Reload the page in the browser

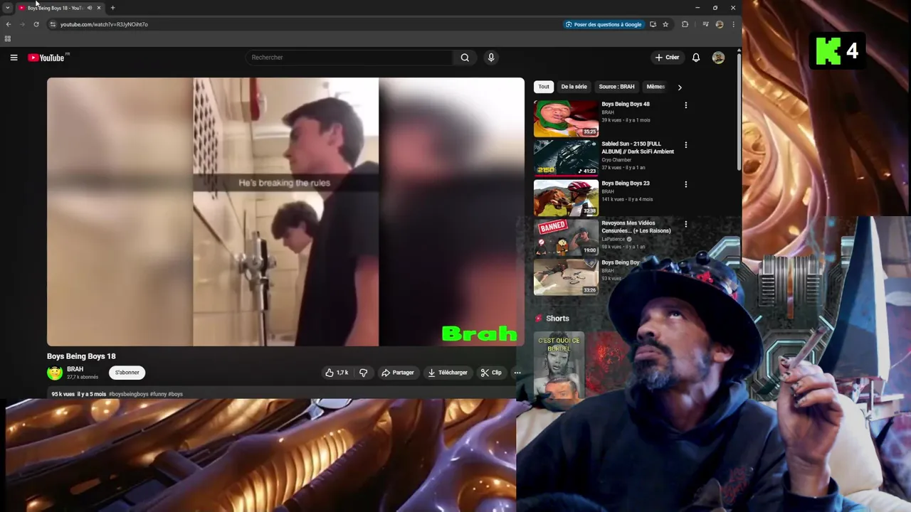pyautogui.click(x=36, y=24)
